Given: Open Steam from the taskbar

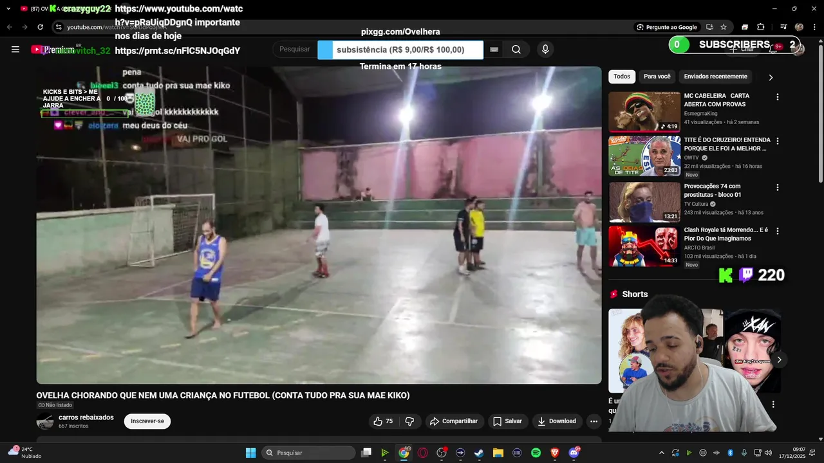Looking at the screenshot, I should coord(479,453).
